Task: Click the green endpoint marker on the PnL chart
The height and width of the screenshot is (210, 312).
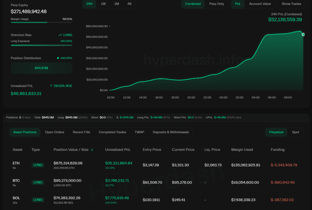Action: pos(303,35)
